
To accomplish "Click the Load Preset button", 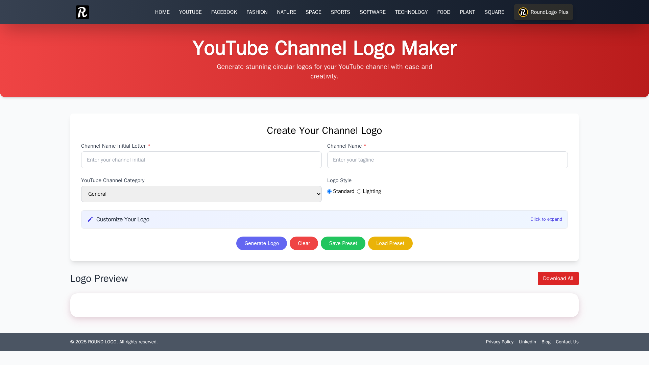I will (x=390, y=243).
